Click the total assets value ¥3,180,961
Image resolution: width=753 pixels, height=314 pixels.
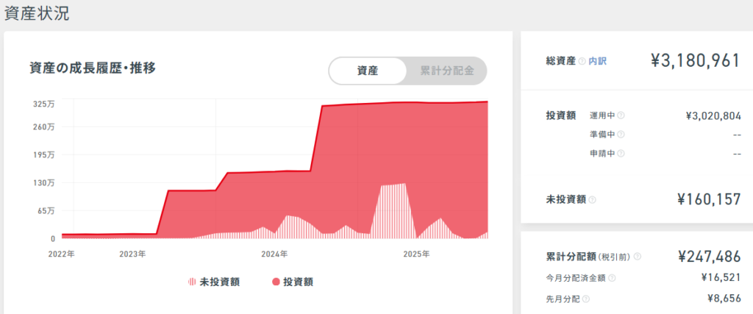(695, 61)
